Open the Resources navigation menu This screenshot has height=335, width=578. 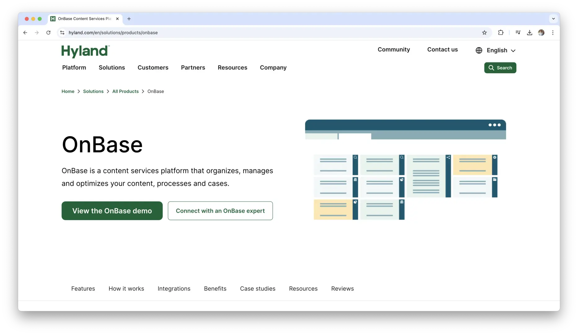pos(232,68)
